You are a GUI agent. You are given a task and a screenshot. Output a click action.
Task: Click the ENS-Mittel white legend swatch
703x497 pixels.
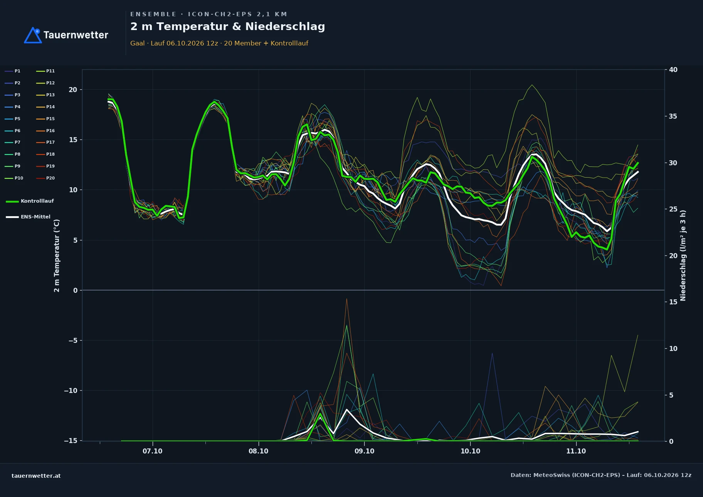point(12,217)
